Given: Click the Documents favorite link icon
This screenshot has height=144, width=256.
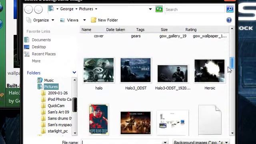Looking at the screenshot, I should (x=27, y=40).
